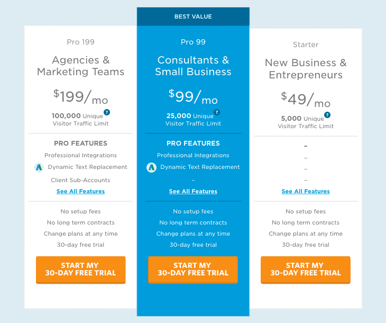The image size is (386, 323).
Task: Click the $49/mo price
Action: point(306,100)
